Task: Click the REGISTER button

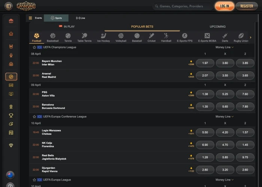Action: click(247, 6)
